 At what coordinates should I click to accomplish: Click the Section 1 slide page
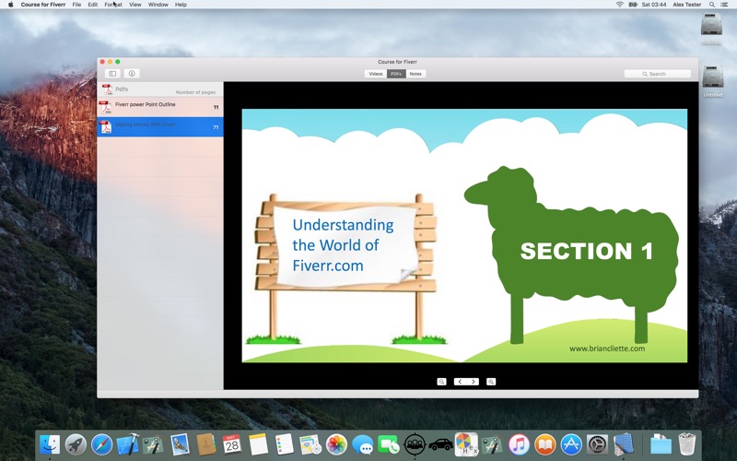(x=464, y=236)
